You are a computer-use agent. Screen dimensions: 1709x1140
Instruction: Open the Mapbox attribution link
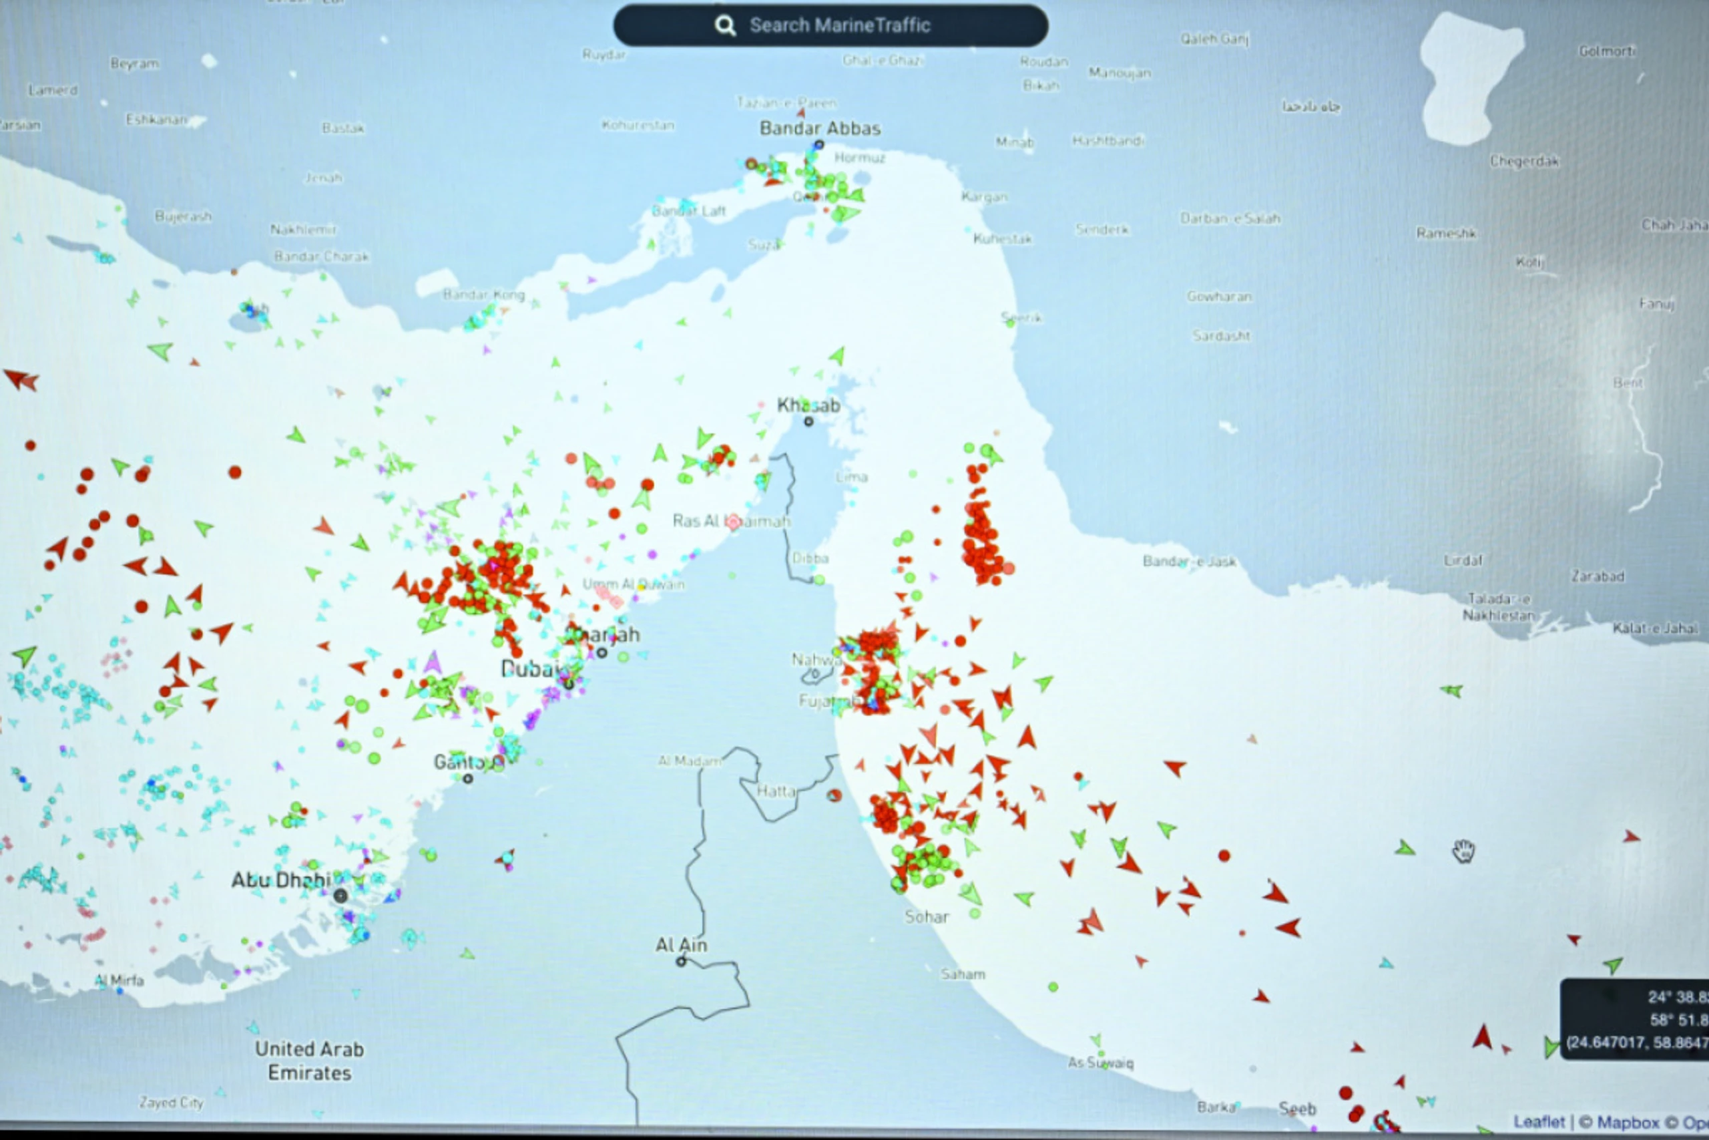pos(1627,1123)
